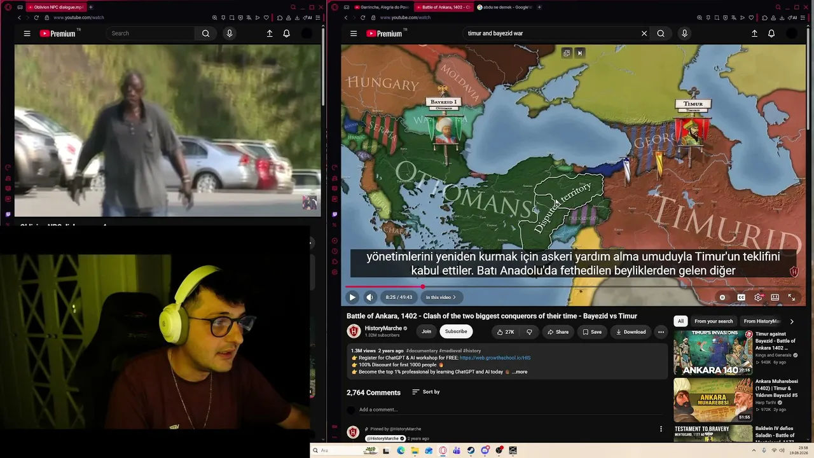The height and width of the screenshot is (458, 814).
Task: Toggle the miniplayer icon atop the video
Action: (567, 53)
